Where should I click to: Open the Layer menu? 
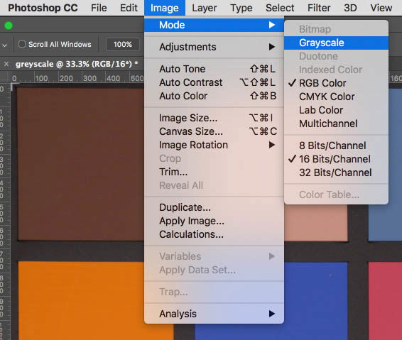[x=205, y=8]
